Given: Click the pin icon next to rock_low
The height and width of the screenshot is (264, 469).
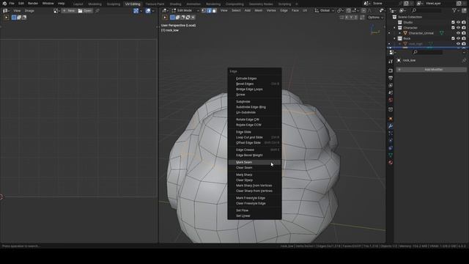Looking at the screenshot, I should tap(464, 60).
